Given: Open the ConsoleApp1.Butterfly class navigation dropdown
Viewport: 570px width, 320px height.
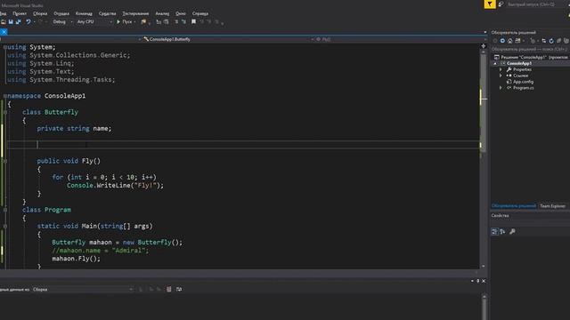Looking at the screenshot, I should (x=228, y=39).
